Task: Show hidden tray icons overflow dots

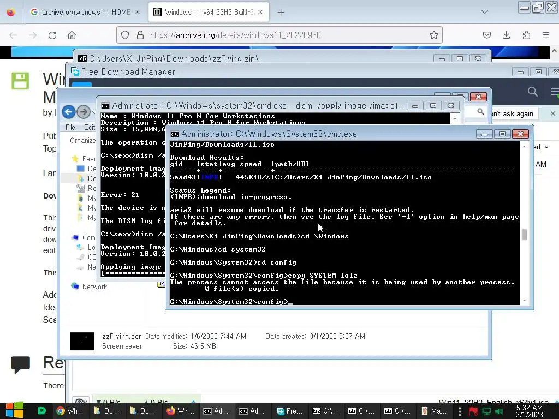Action: click(460, 411)
